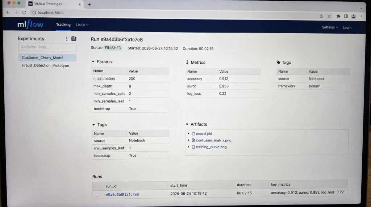Click the confusion_matrix.png image file icon
The width and height of the screenshot is (371, 207).
(x=193, y=140)
